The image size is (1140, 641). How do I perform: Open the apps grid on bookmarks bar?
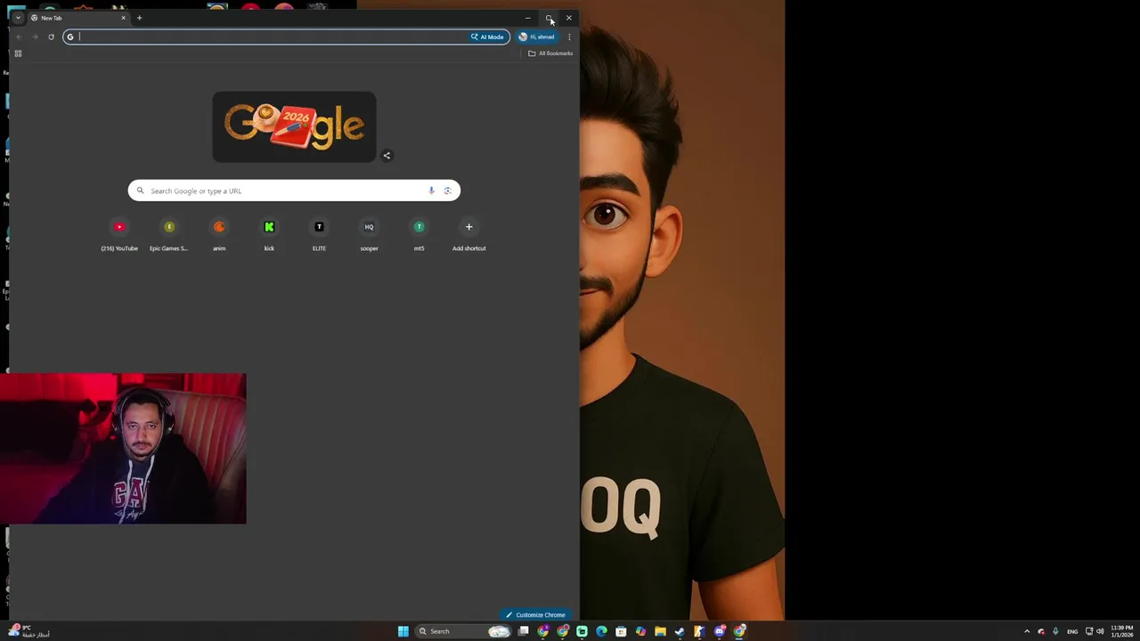[x=18, y=53]
